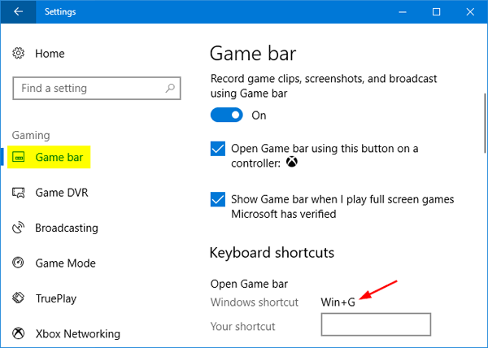Turn off the Game bar recording toggle
This screenshot has height=348, width=488.
(227, 115)
